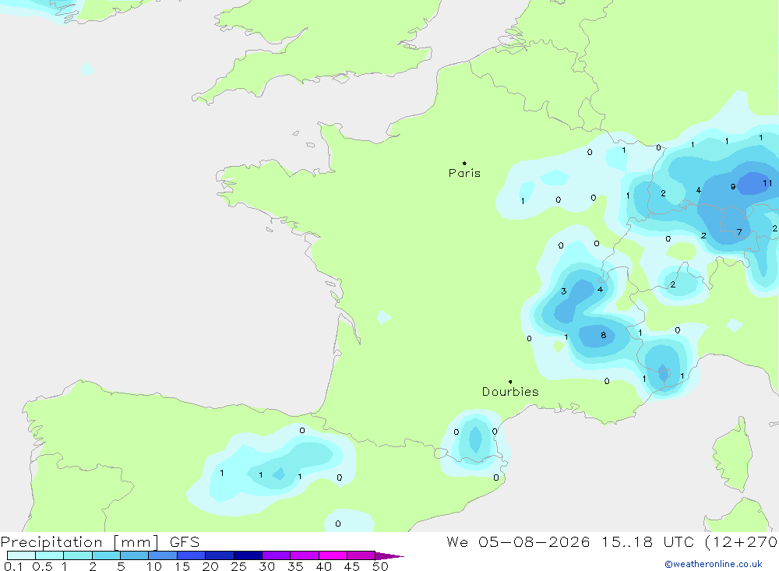Select the black dot marker above Paris
The image size is (779, 571).
click(464, 163)
